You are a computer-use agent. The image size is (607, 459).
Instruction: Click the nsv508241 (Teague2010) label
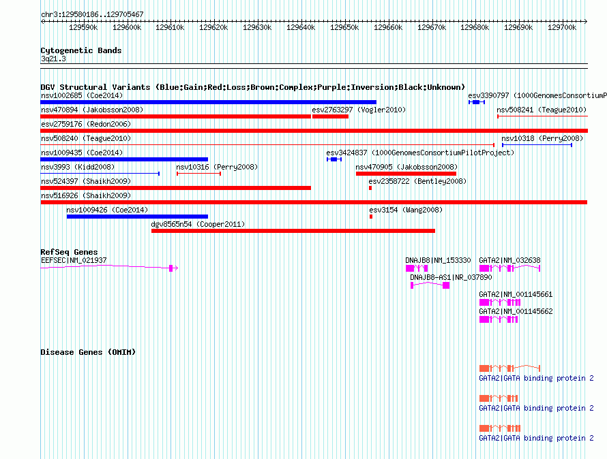pyautogui.click(x=542, y=110)
